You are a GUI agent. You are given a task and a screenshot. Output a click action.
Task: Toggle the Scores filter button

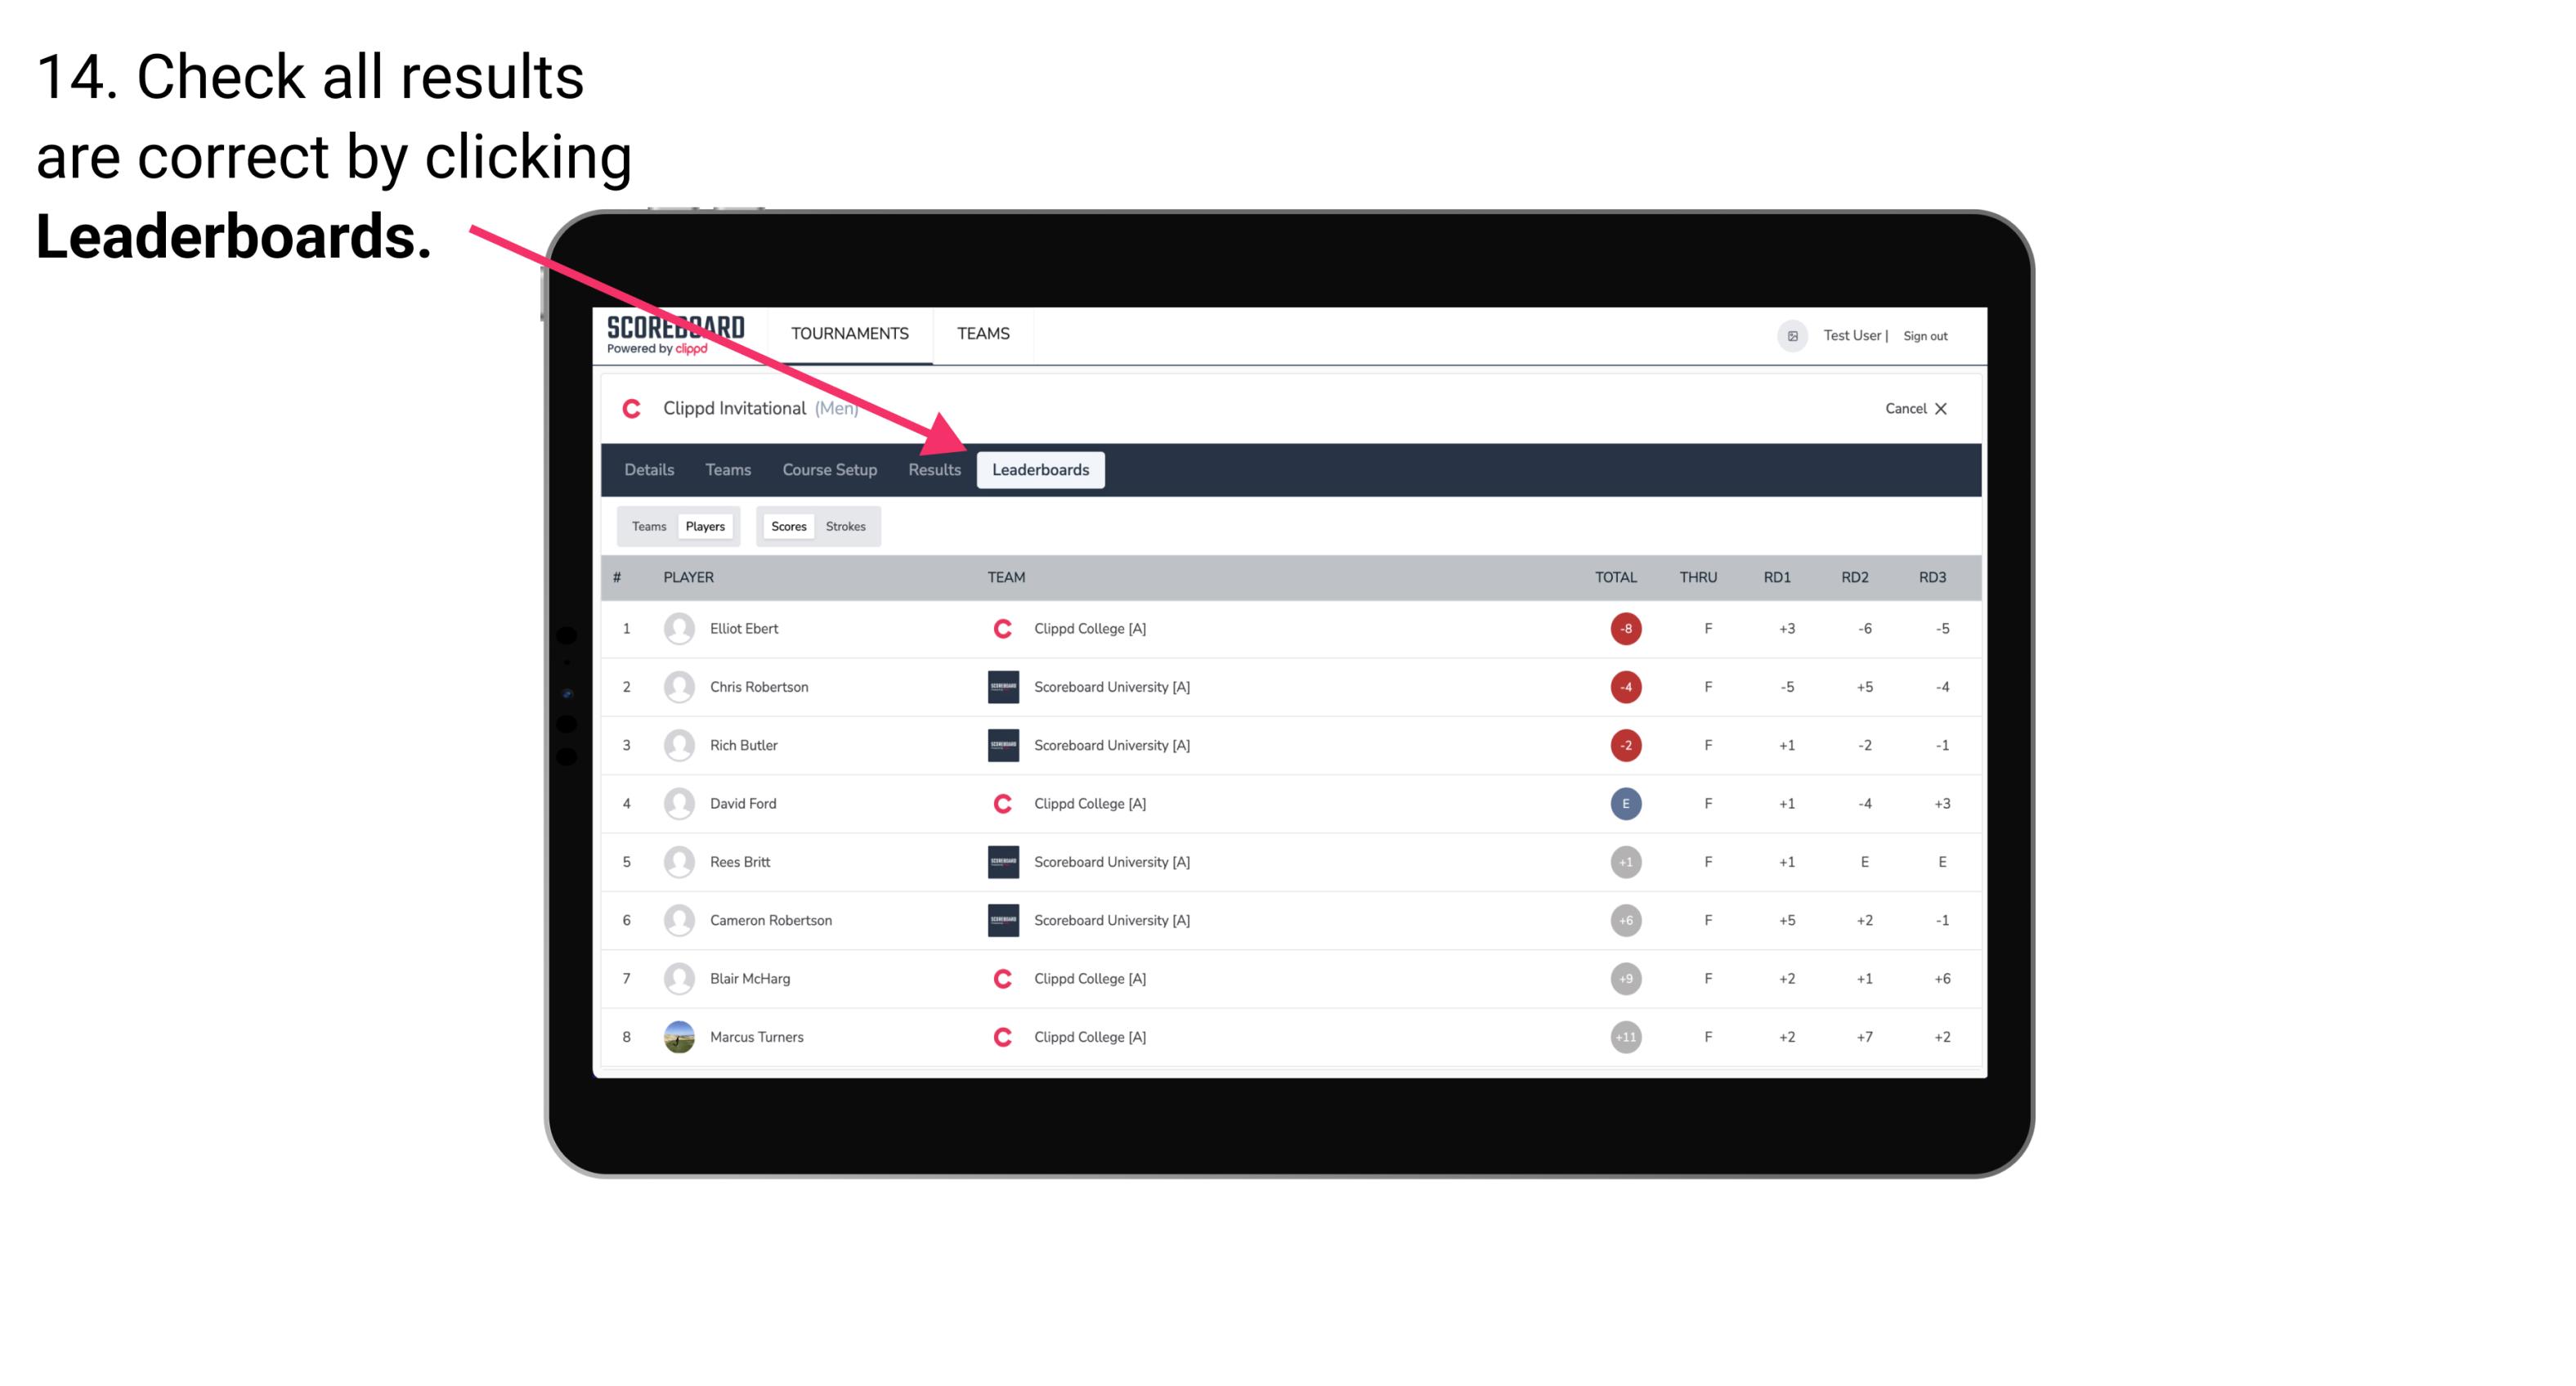[x=788, y=526]
